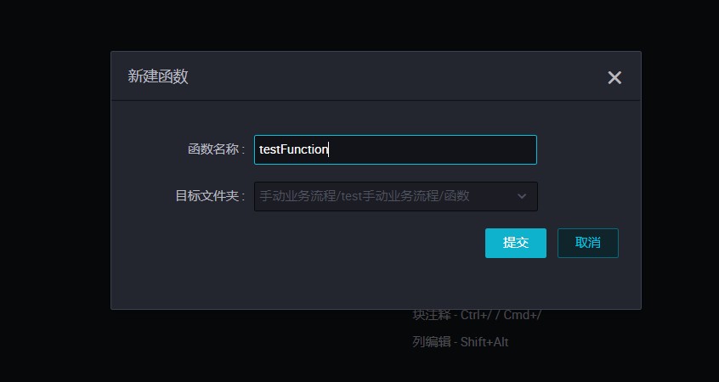Screen dimensions: 719x382
Task: Focus the 函数名称 input field
Action: (x=395, y=149)
